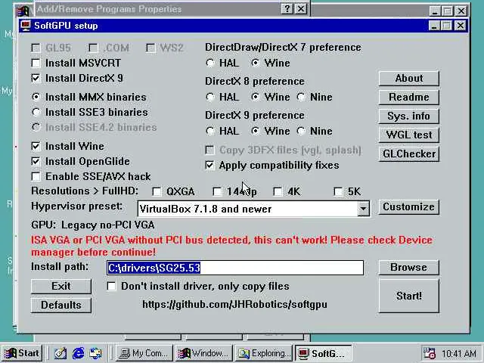This screenshot has height=363, width=484.
Task: Click the Add/Remove Programs Properties help button
Action: pos(287,9)
